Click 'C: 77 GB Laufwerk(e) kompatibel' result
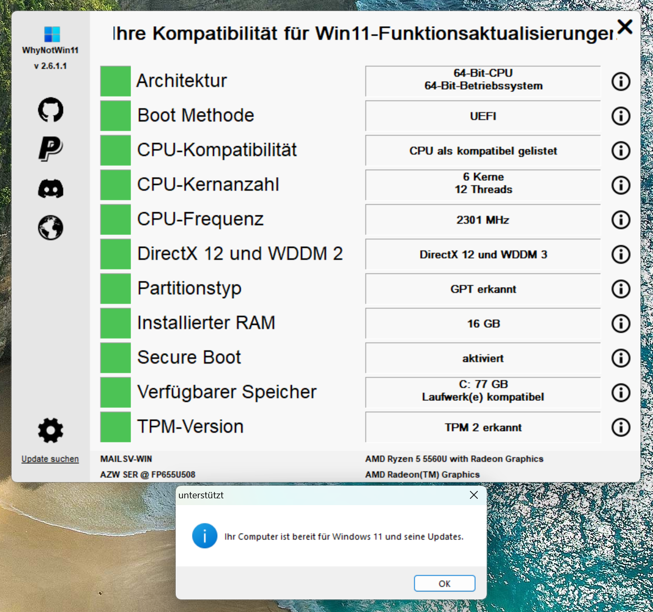 483,392
